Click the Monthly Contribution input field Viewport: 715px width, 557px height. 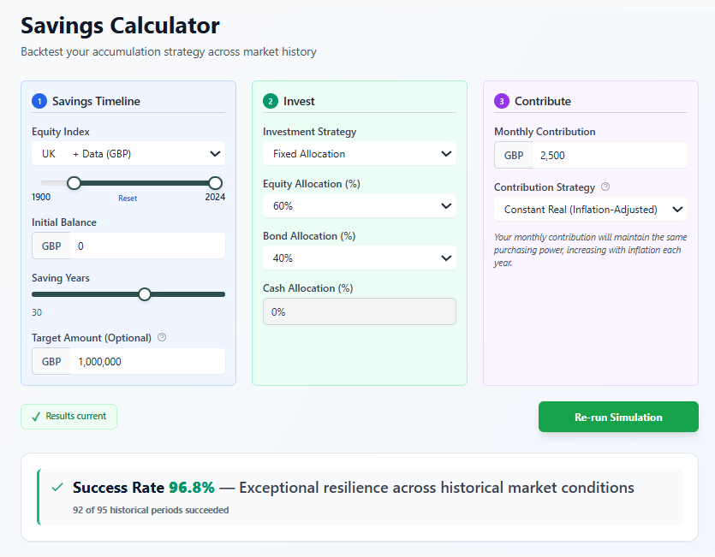coord(610,156)
